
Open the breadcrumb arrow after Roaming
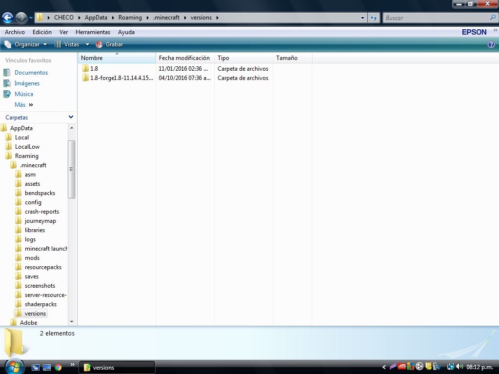[147, 18]
